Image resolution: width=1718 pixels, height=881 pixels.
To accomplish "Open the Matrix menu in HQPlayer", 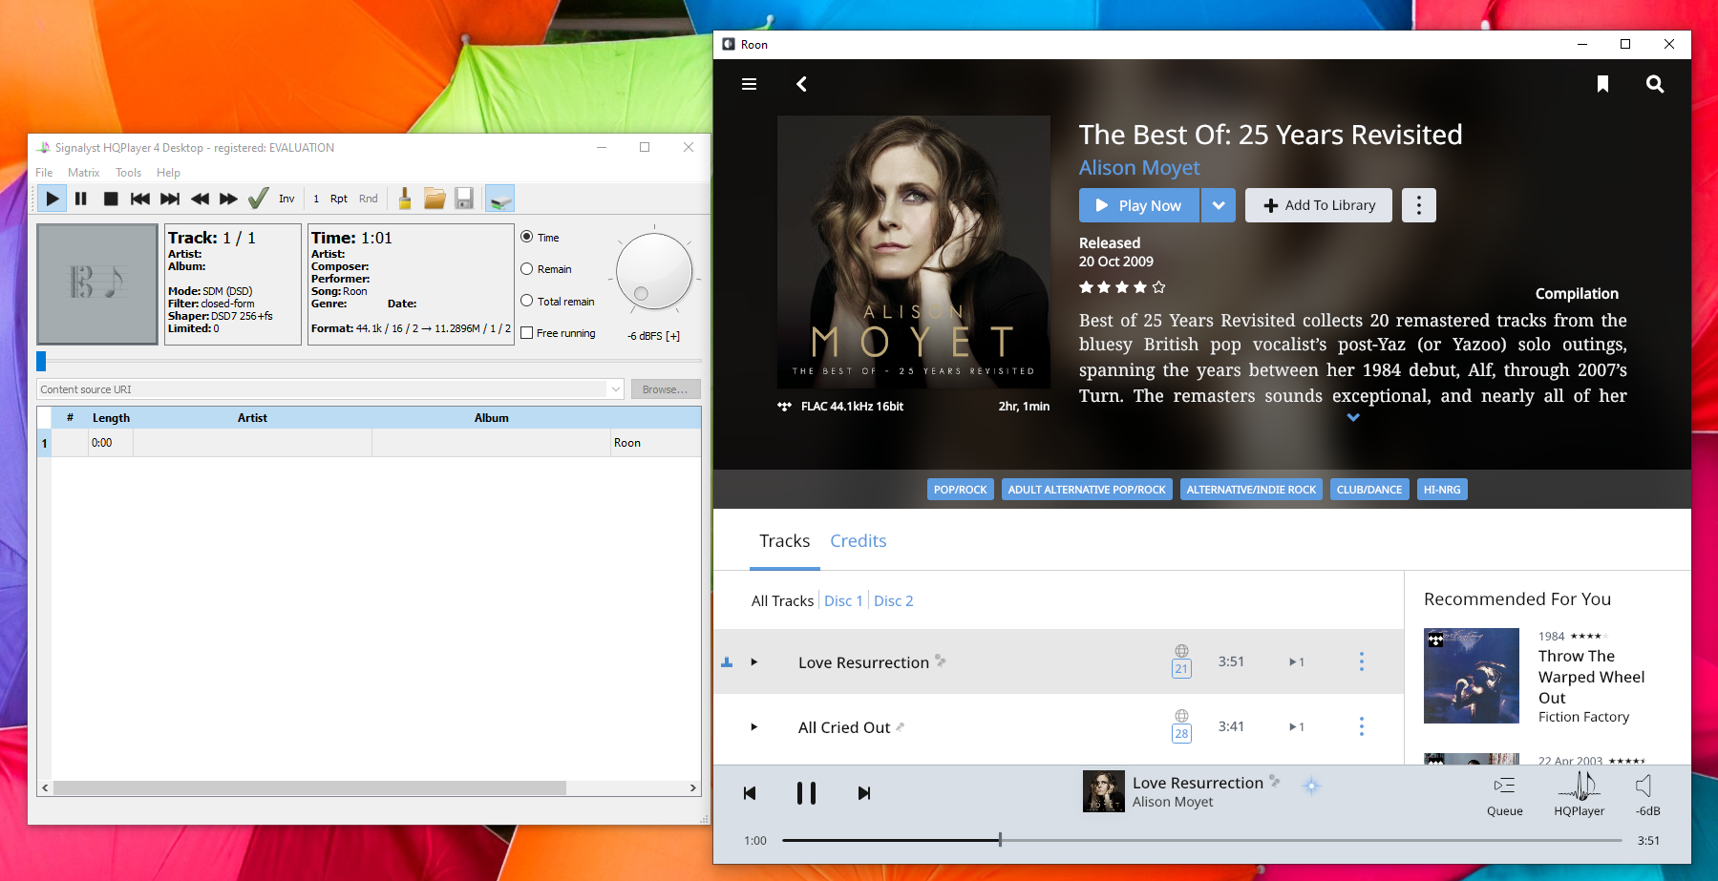I will [x=83, y=173].
